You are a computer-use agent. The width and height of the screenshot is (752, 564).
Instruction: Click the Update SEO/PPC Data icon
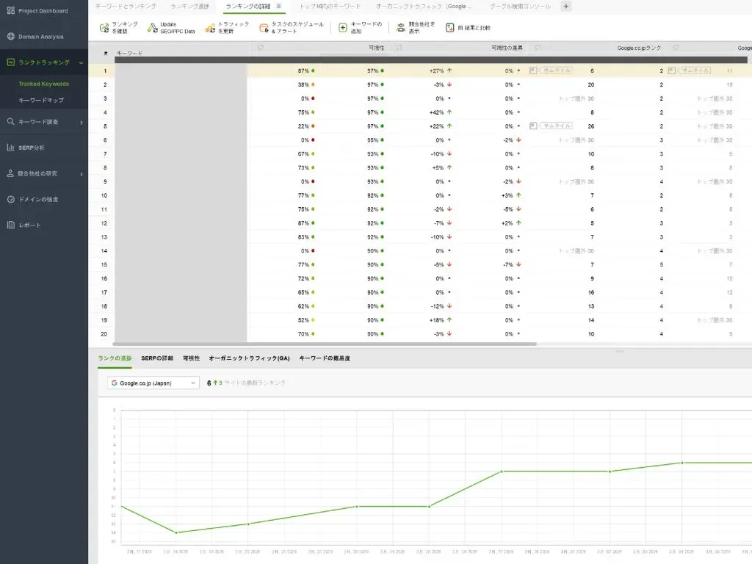pyautogui.click(x=152, y=28)
